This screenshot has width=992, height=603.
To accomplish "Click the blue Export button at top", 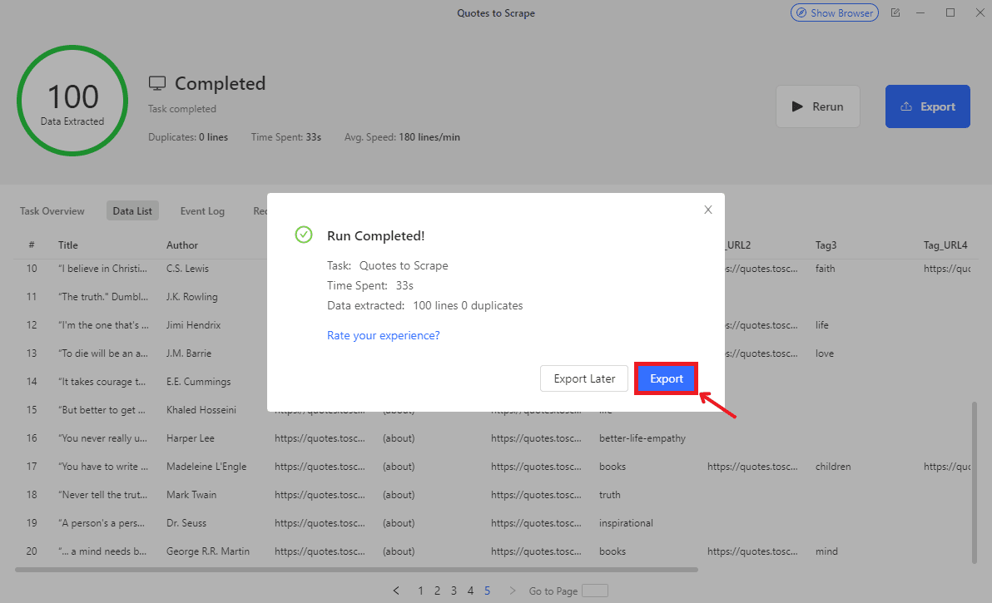I will pos(927,106).
